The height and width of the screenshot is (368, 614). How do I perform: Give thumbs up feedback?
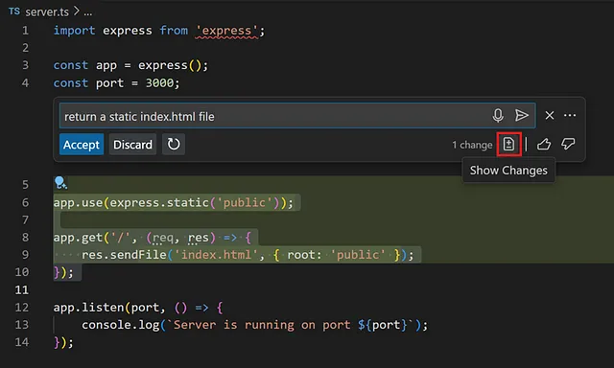point(544,145)
